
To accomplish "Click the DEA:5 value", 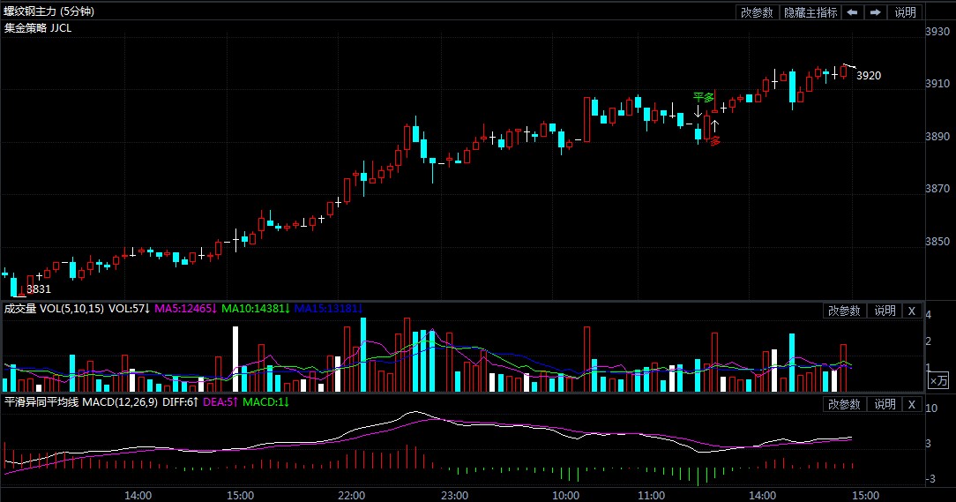I will click(x=220, y=402).
